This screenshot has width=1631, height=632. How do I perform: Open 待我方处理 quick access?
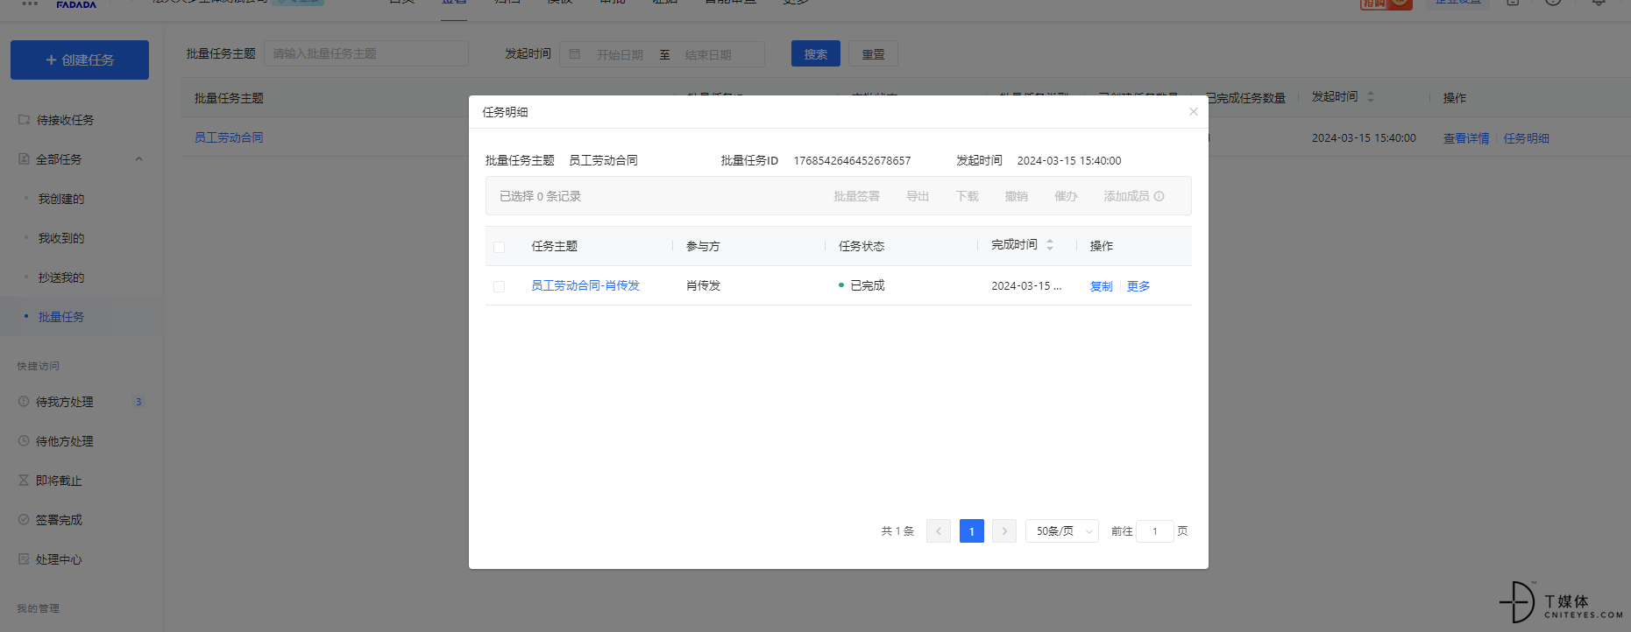[64, 402]
